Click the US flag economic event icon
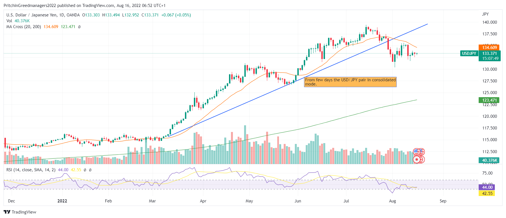506x218 pixels. click(416, 152)
